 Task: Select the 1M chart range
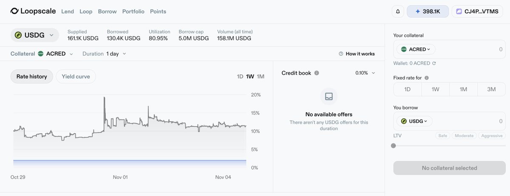(261, 77)
